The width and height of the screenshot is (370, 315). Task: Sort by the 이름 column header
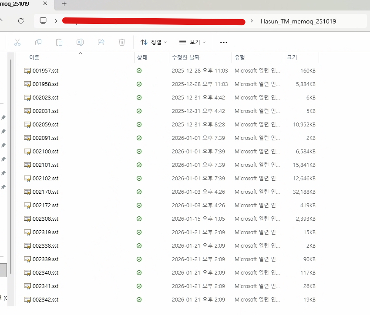[x=34, y=58]
